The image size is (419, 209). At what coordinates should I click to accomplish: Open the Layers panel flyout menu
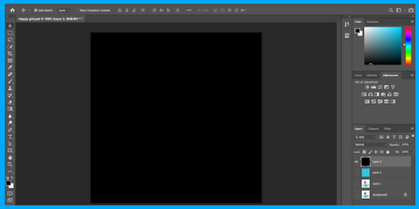[412, 129]
